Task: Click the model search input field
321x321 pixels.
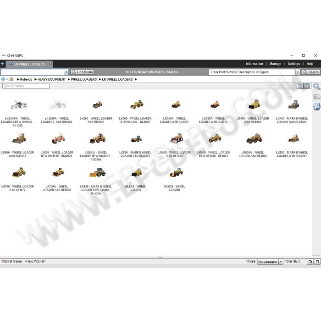Action: click(33, 72)
